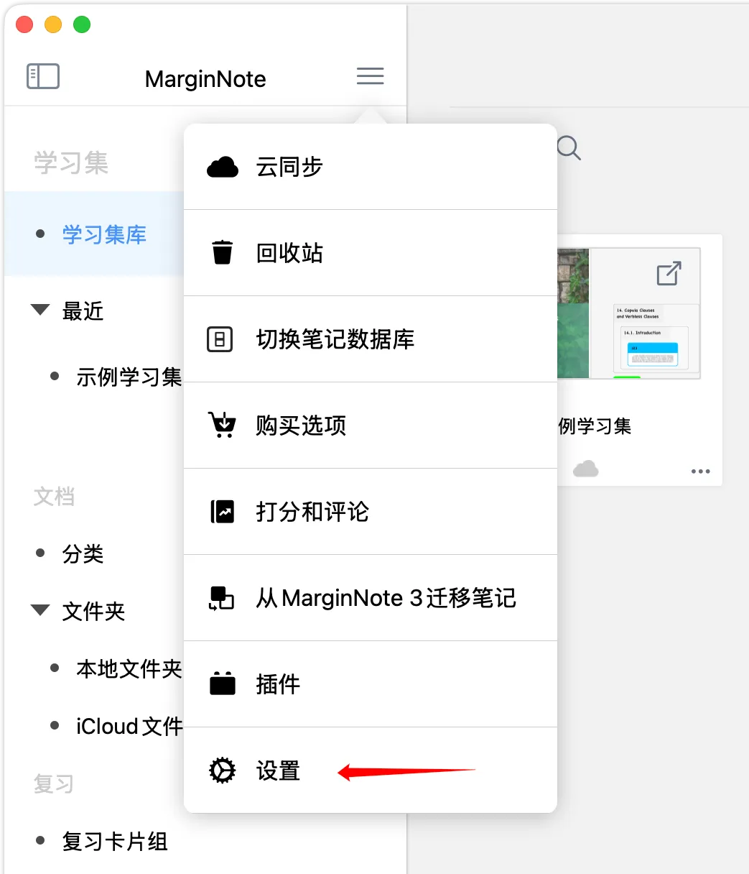
Task: Select 复习卡片组 in the sidebar
Action: click(x=115, y=841)
